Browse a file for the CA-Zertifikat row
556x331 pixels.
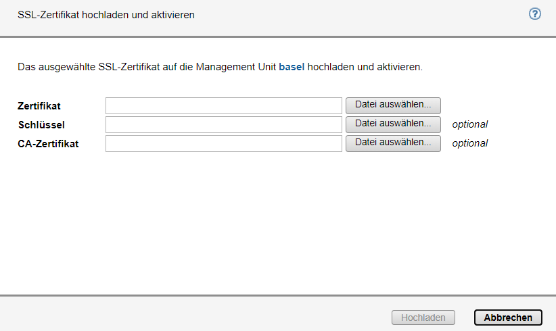coord(393,143)
